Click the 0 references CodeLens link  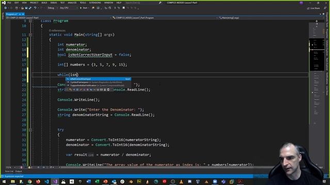pyautogui.click(x=57, y=31)
